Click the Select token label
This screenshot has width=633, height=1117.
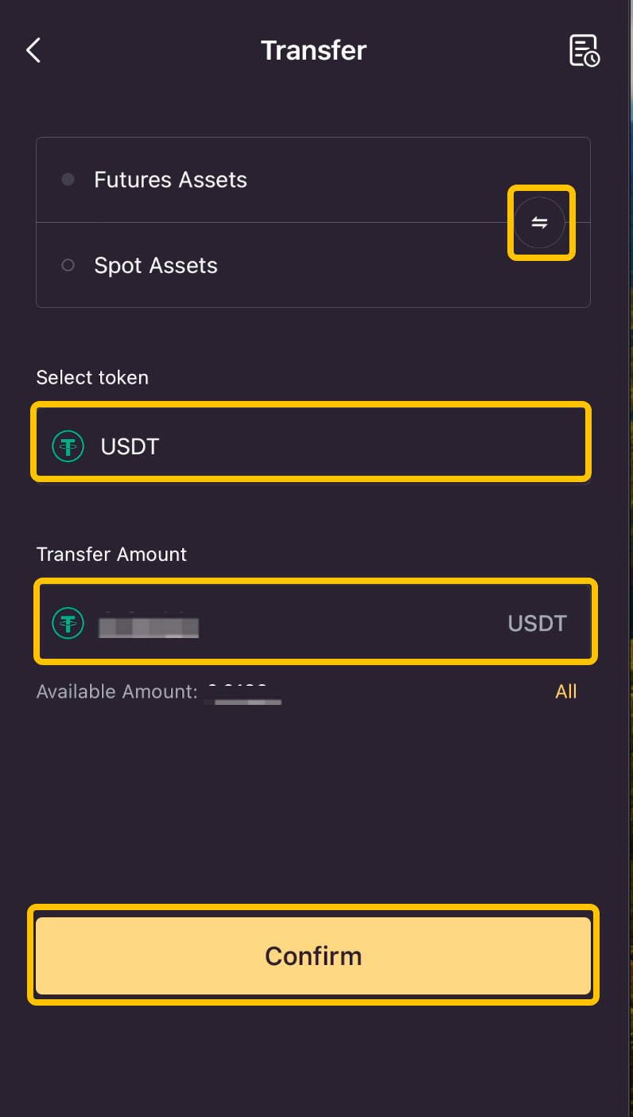(92, 377)
